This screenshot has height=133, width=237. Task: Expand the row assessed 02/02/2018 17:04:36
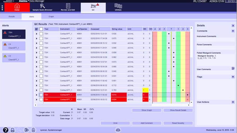pos(36,38)
